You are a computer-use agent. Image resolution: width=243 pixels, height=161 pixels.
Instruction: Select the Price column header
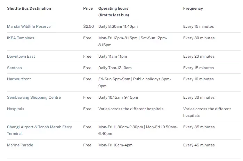tap(88, 8)
